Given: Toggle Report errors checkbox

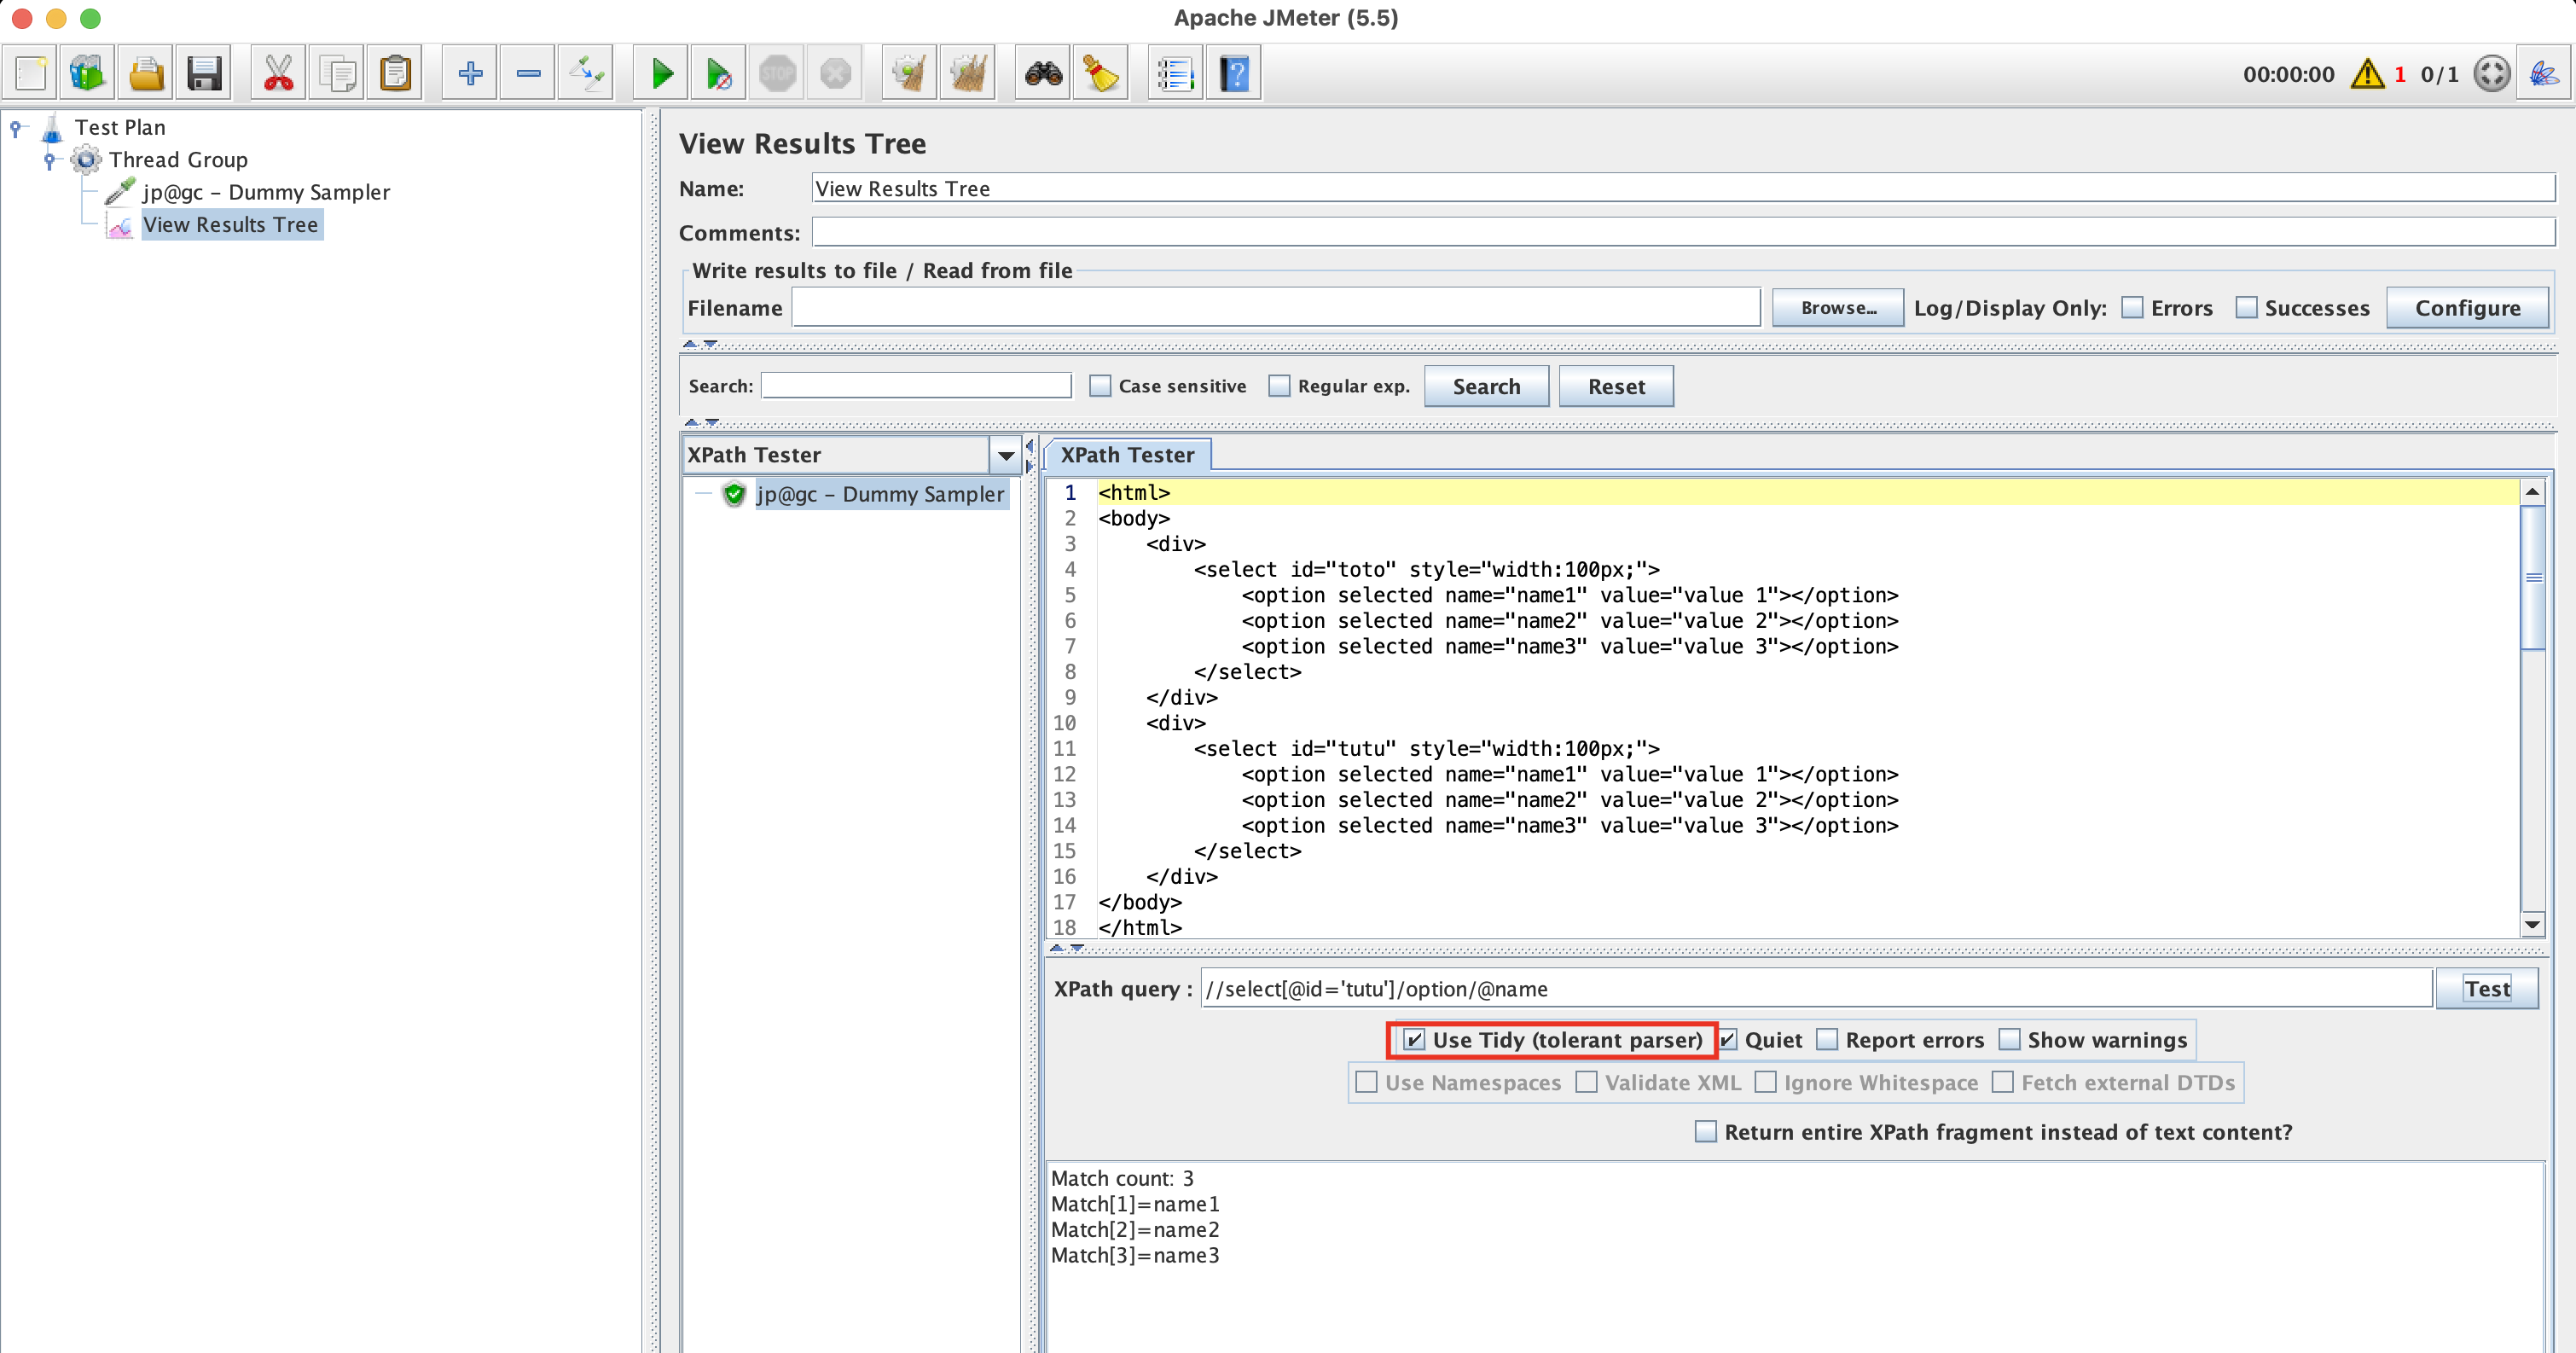Looking at the screenshot, I should click(x=1828, y=1039).
